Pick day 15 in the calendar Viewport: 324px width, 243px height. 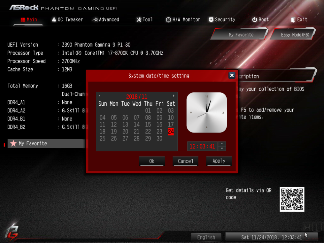click(x=148, y=125)
